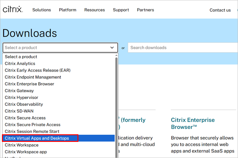
Task: Choose Citrix Analytics from the product list
Action: click(20, 64)
